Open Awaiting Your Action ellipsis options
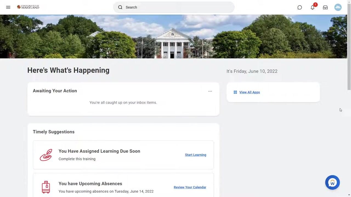The image size is (351, 197). 210,91
